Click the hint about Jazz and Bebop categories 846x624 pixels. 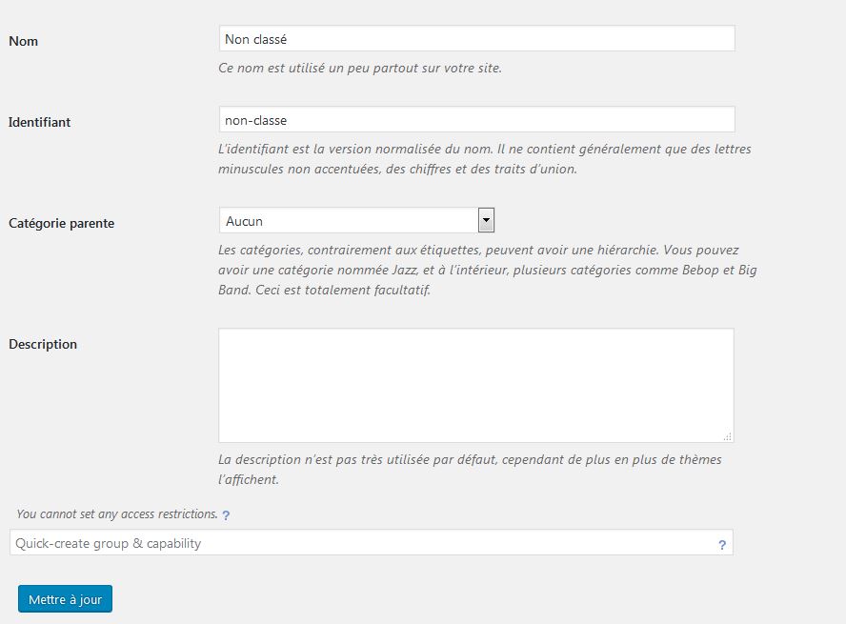coord(487,271)
